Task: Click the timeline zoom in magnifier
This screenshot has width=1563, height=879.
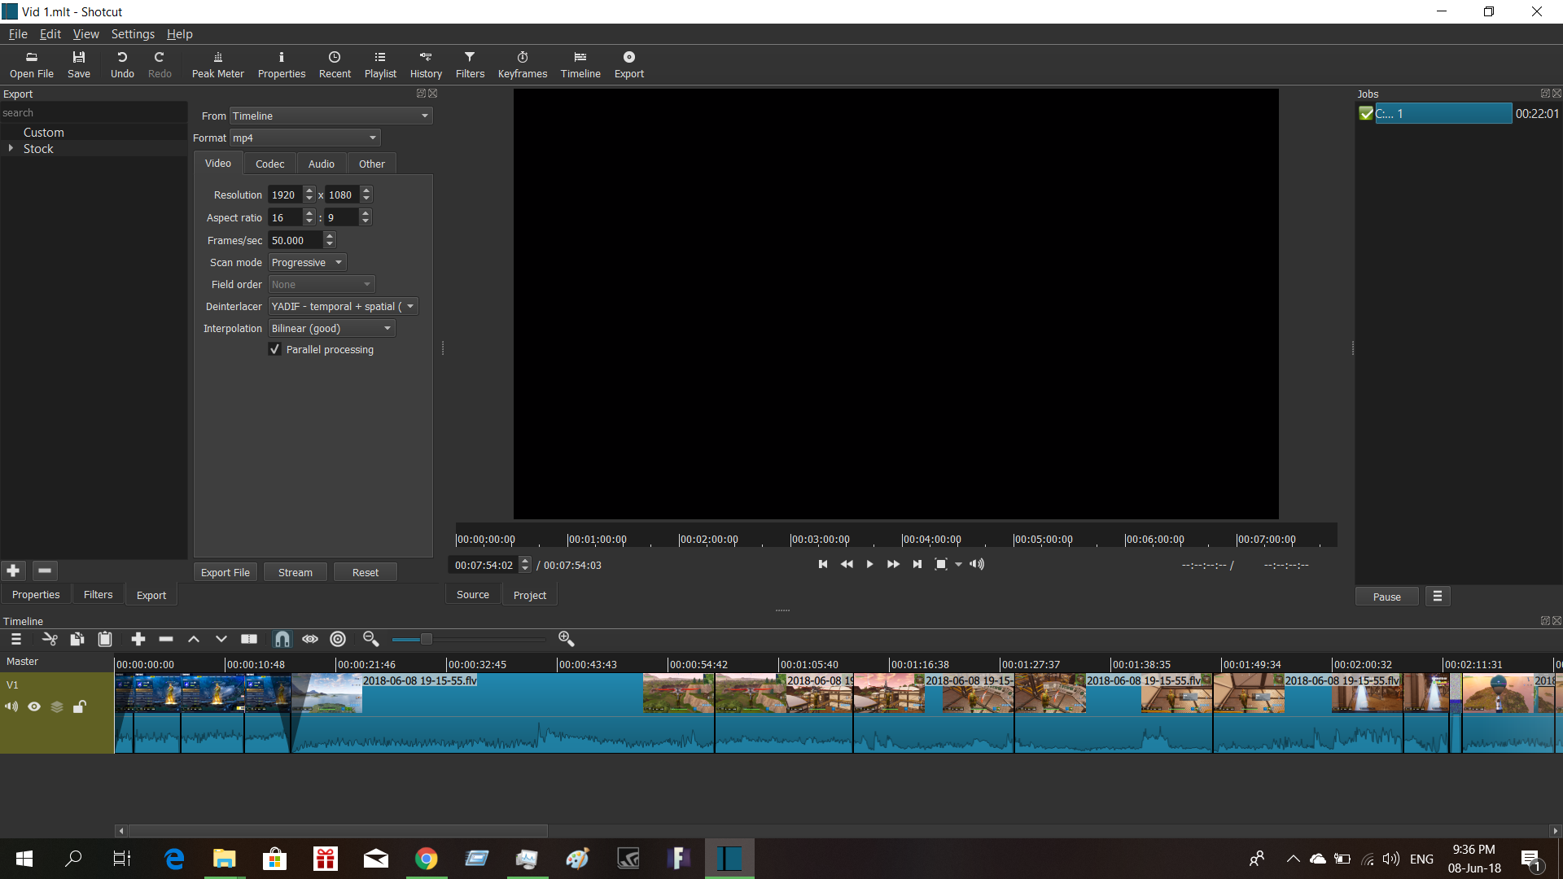Action: [567, 639]
